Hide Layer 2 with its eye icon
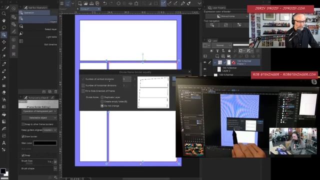320x180 pixels. (205, 69)
